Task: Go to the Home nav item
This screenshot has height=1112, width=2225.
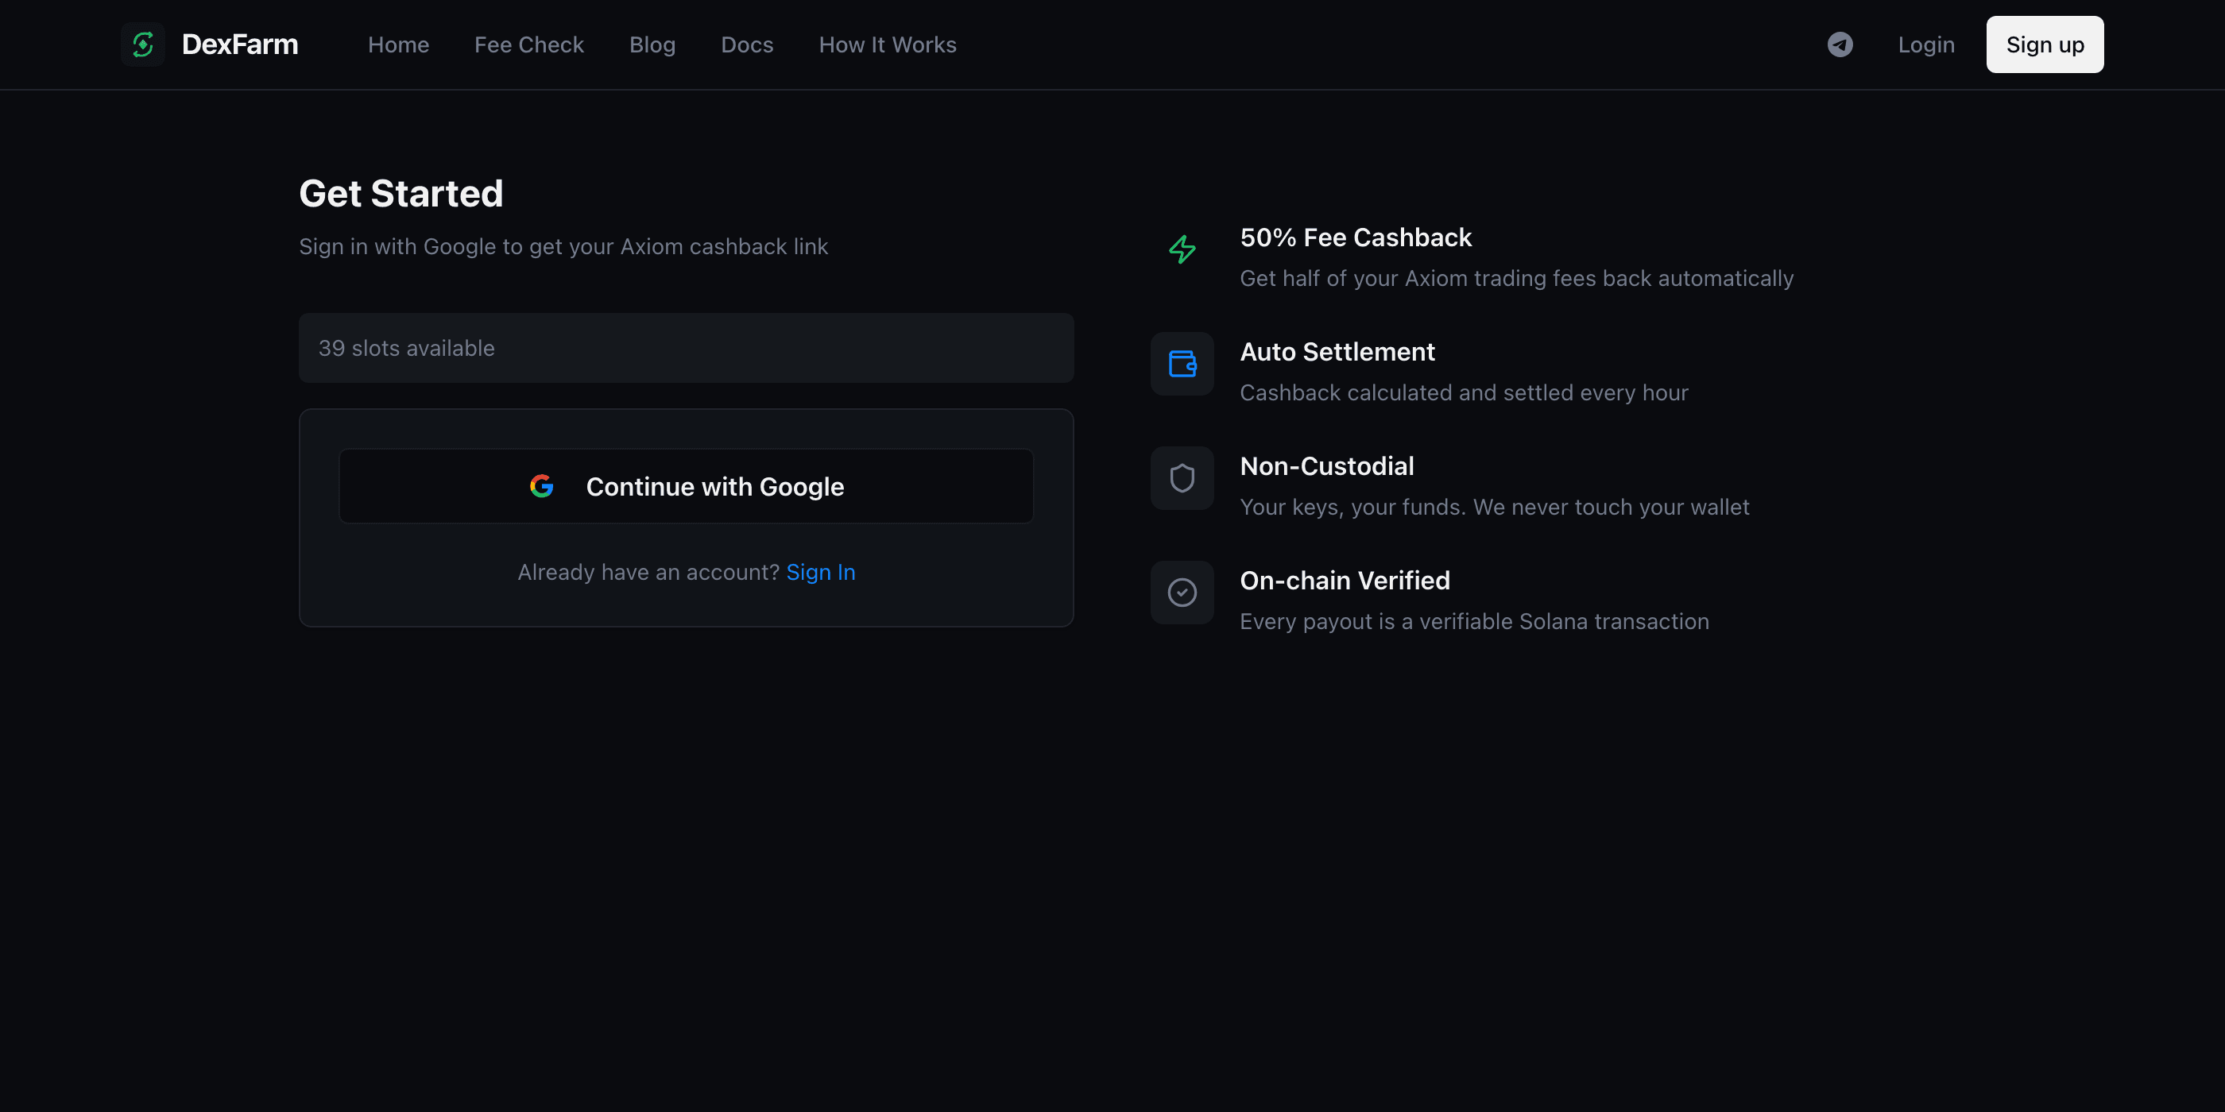Action: click(x=398, y=45)
